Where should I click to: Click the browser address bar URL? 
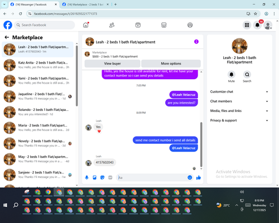pos(65,13)
